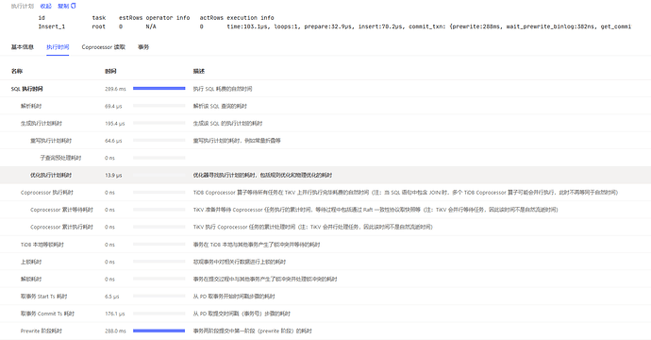Select the Coprocessor 执行耗时 row name

coord(47,193)
